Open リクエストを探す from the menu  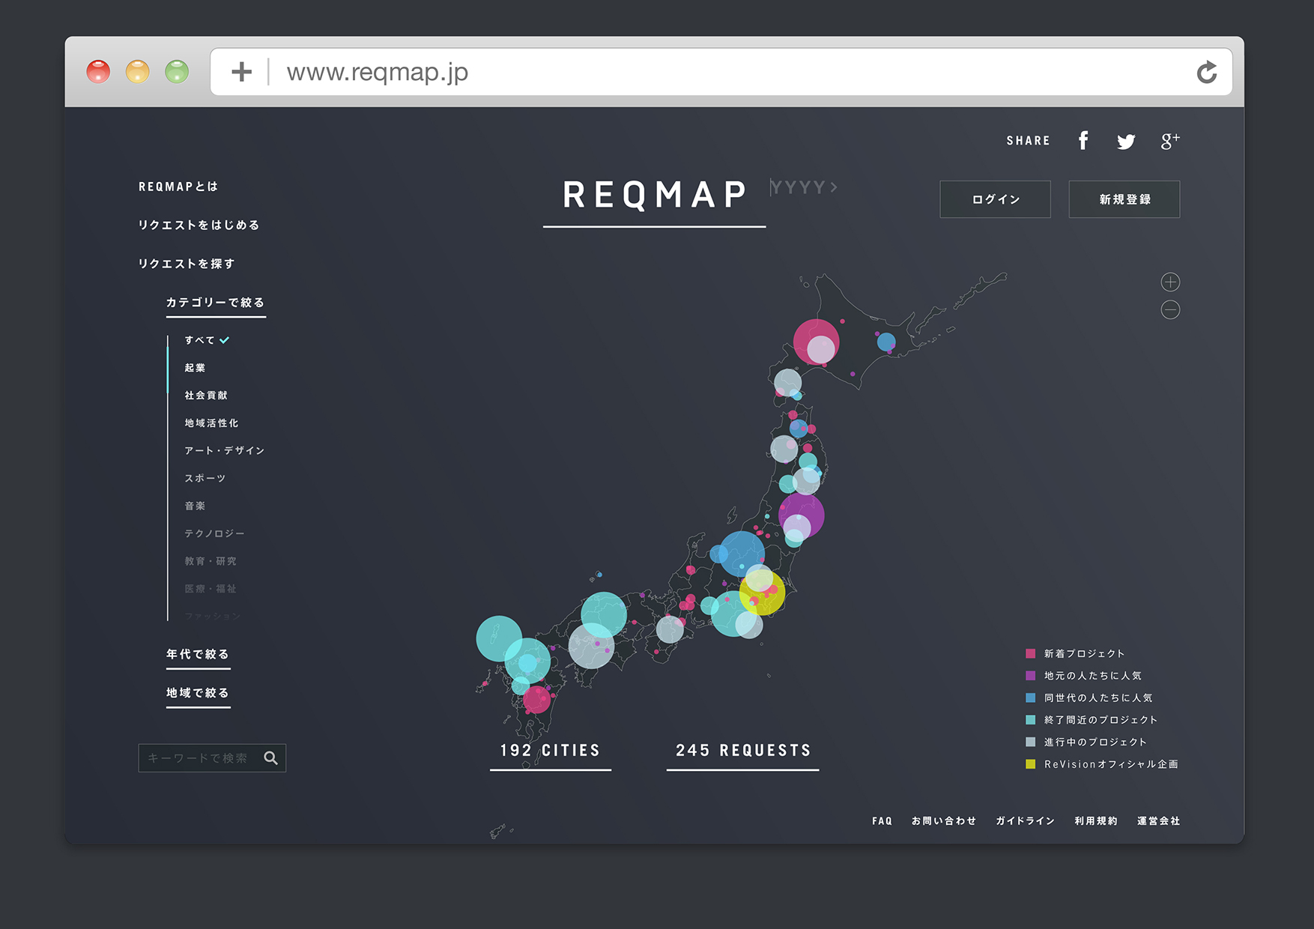[x=187, y=263]
